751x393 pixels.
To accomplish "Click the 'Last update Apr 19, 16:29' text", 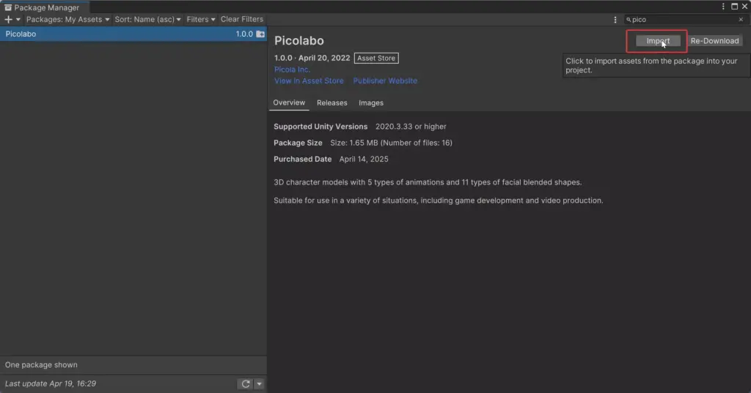I will click(x=51, y=384).
